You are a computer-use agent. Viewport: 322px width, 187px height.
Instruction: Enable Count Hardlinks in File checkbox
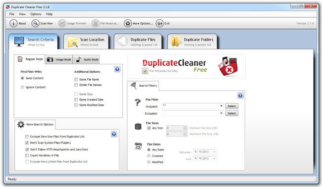[27, 155]
